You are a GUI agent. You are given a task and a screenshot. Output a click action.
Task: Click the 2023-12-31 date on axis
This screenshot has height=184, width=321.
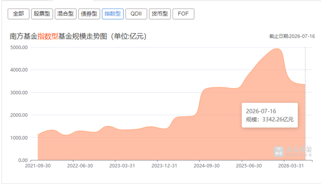(164, 166)
